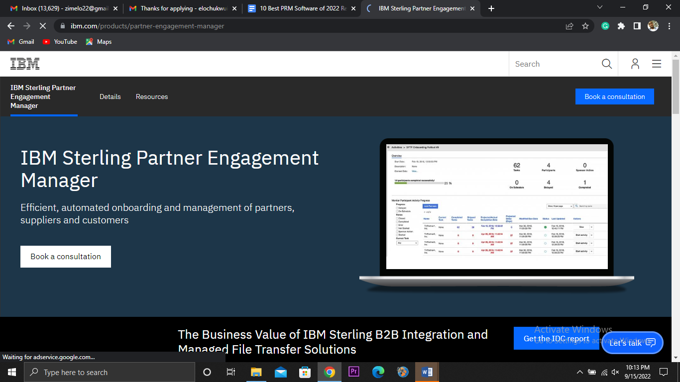
Task: Toggle the muted volume icon in the tray
Action: pos(615,372)
